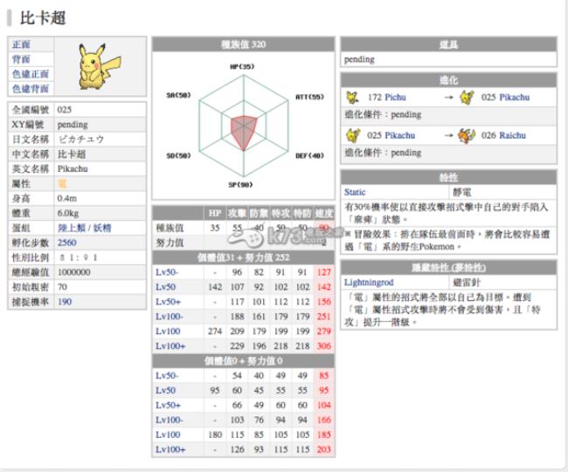This screenshot has width=568, height=472.
Task: Click the Pichu sprite in the evolution panel
Action: (352, 98)
